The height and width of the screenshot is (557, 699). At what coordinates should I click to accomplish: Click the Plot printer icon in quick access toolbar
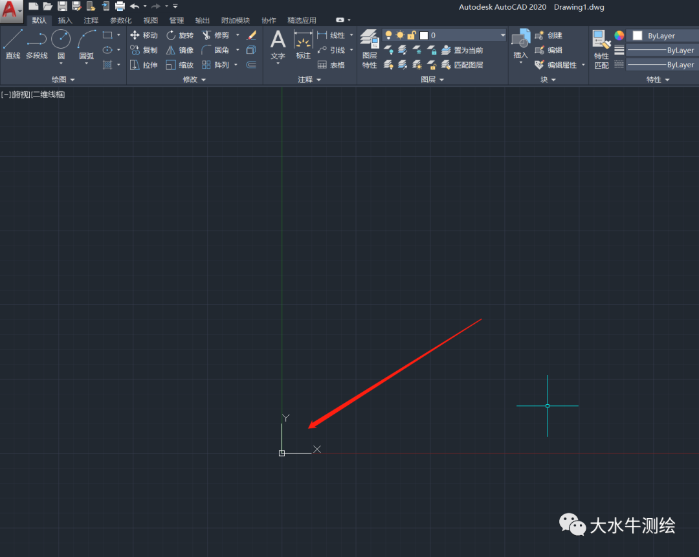120,6
